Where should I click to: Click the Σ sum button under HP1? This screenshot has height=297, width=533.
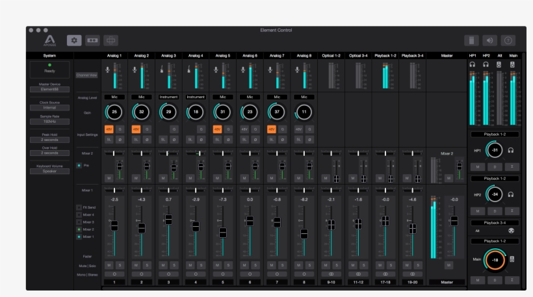[x=512, y=167]
